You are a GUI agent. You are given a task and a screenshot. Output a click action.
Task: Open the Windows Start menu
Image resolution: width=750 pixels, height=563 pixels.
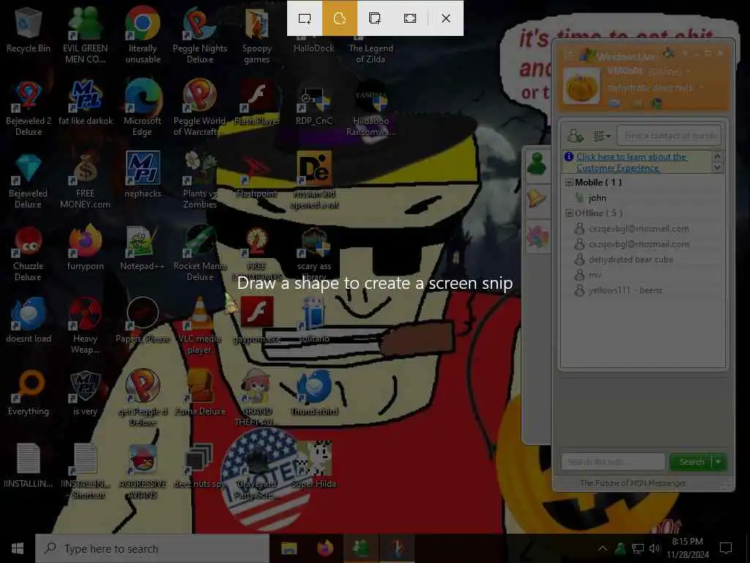[x=18, y=548]
